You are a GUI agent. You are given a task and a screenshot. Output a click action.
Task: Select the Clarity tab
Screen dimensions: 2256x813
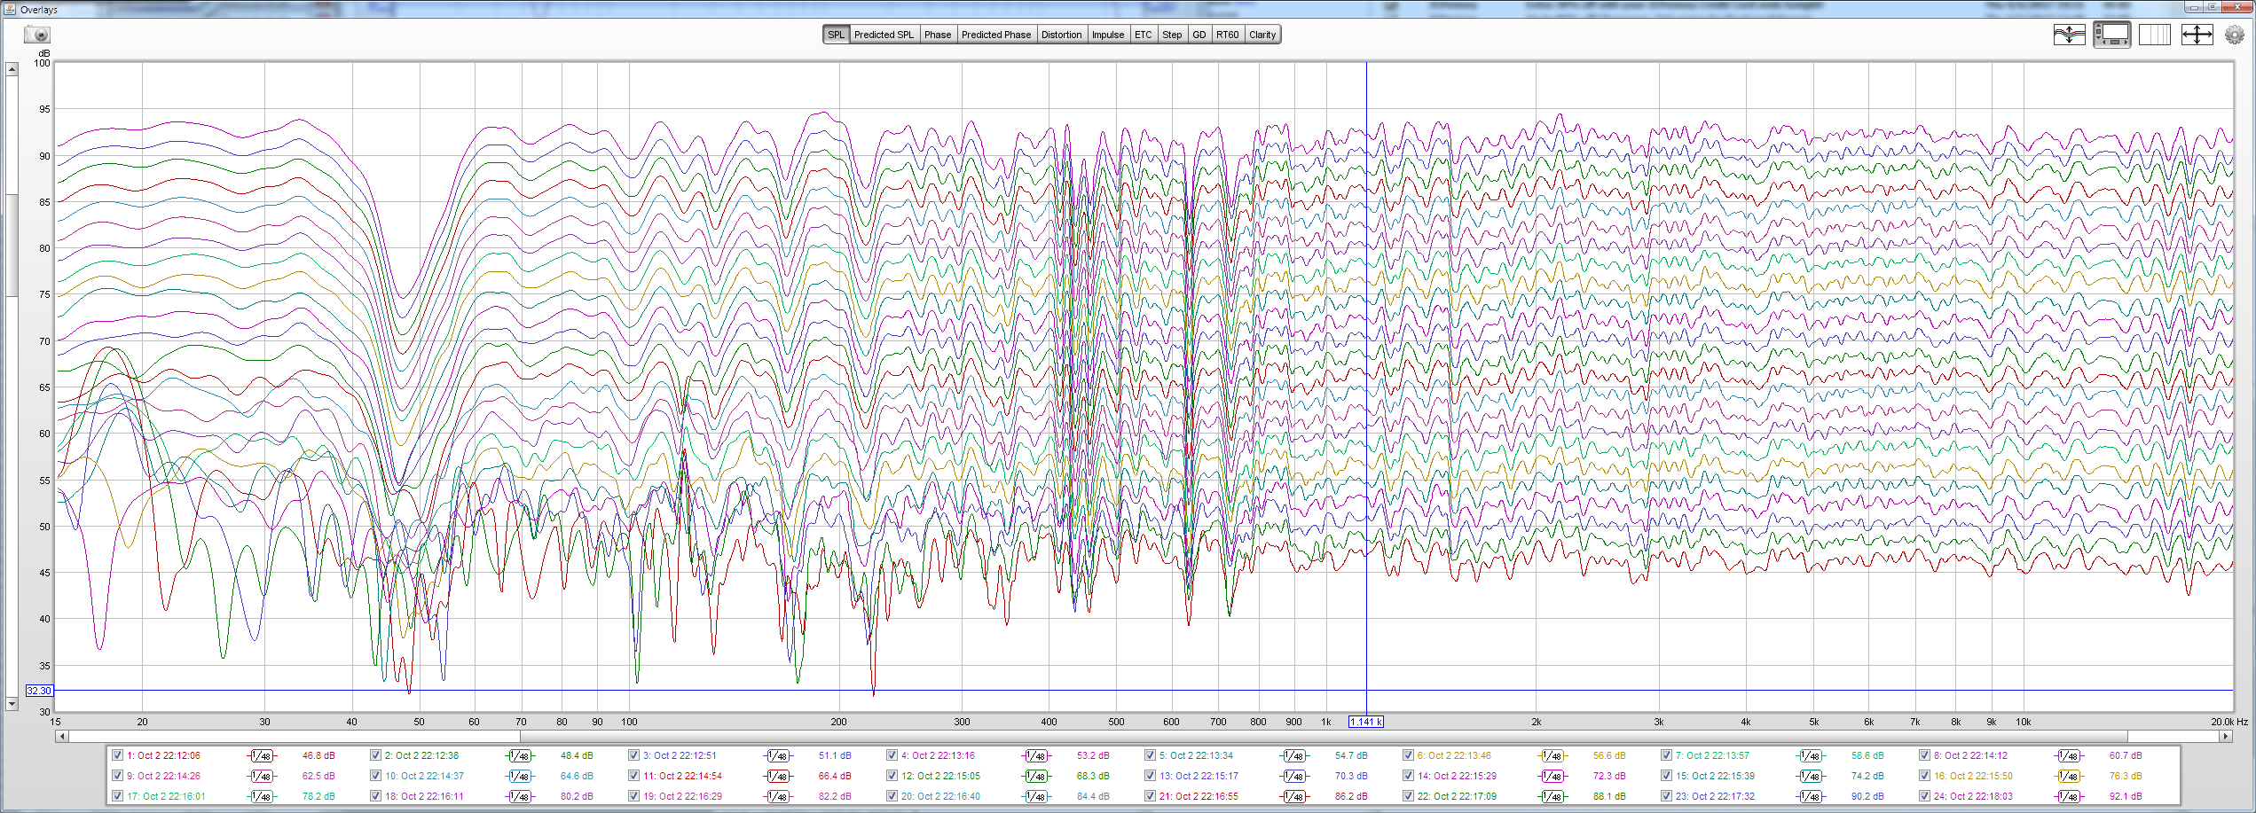tap(1262, 35)
